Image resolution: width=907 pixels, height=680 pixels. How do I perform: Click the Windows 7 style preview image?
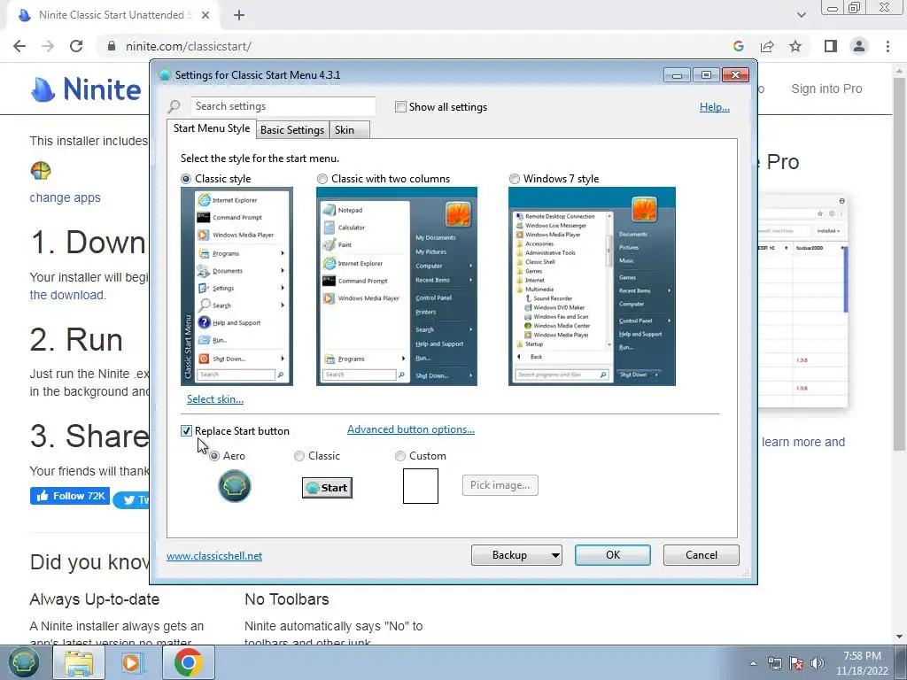pos(592,286)
